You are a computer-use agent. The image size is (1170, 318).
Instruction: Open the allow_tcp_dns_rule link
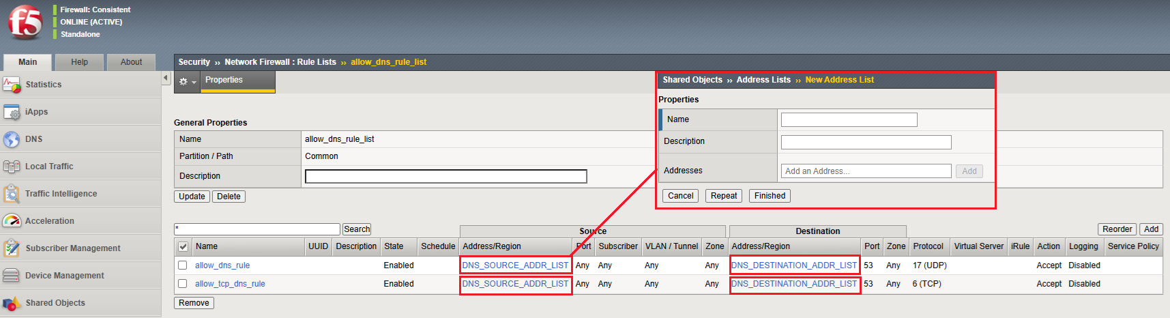click(x=230, y=284)
